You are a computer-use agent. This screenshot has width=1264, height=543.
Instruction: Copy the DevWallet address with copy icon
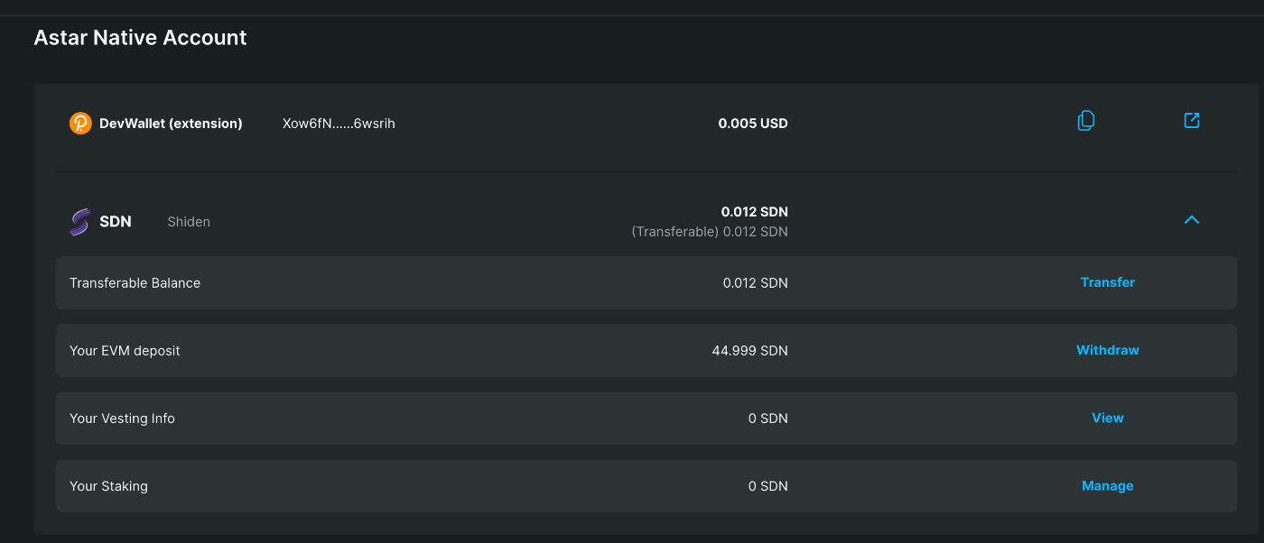[x=1086, y=121]
